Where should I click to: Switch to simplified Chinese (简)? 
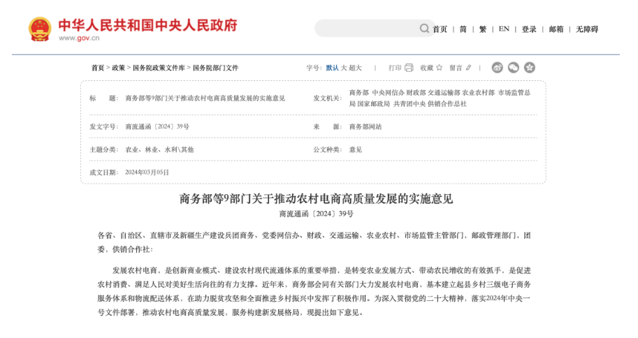pyautogui.click(x=463, y=29)
